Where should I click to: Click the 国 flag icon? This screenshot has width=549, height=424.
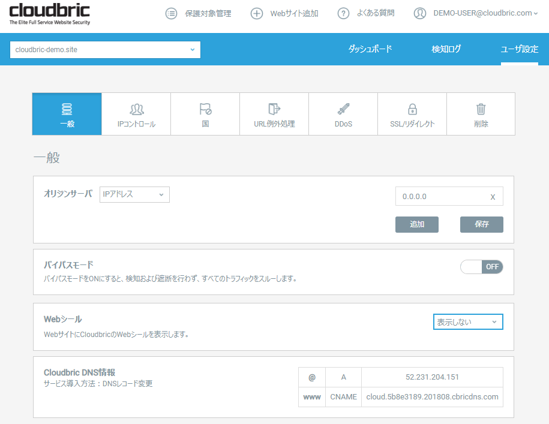(206, 109)
